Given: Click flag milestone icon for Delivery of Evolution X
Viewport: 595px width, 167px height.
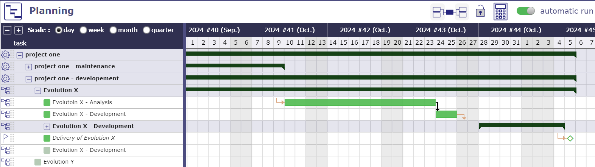Looking at the screenshot, I should (x=5, y=138).
